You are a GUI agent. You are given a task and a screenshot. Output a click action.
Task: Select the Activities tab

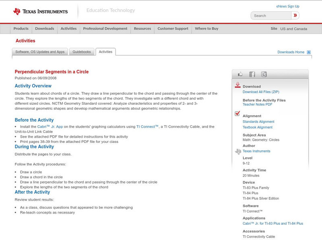point(105,52)
